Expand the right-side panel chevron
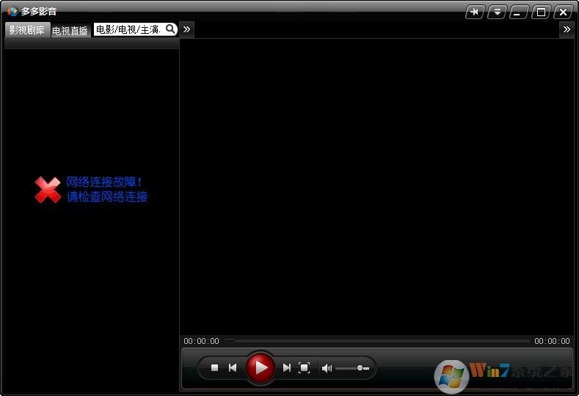Viewport: 579px width, 396px height. [x=567, y=29]
